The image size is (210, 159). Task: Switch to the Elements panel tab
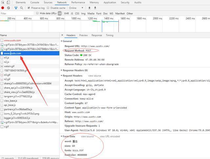tap(21, 2)
